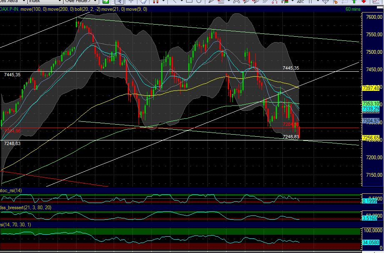Click the 34,0580 rsi value tag
Screen dimensions: 384x253
(x=371, y=242)
